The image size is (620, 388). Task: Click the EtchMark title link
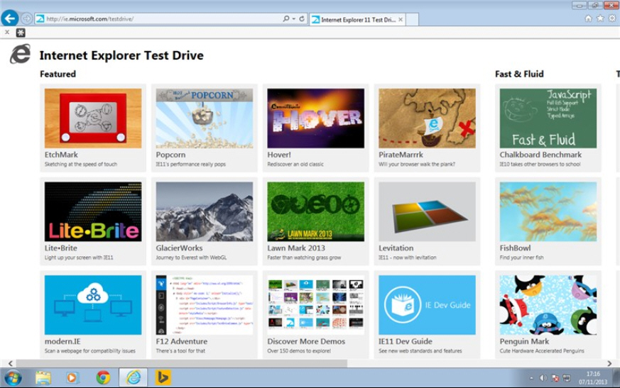point(61,155)
